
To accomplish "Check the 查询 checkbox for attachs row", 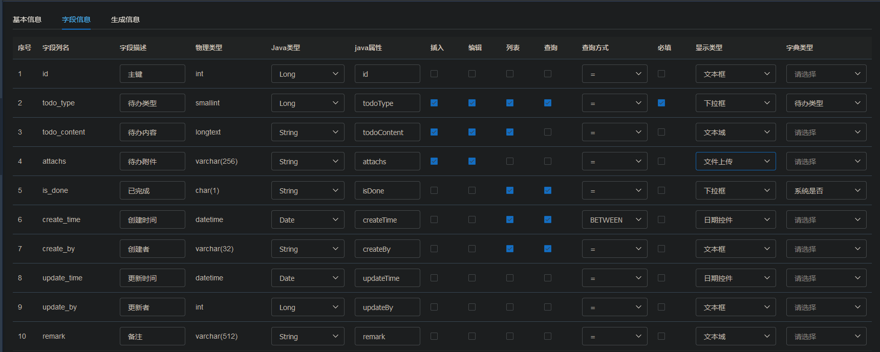I will pos(548,161).
